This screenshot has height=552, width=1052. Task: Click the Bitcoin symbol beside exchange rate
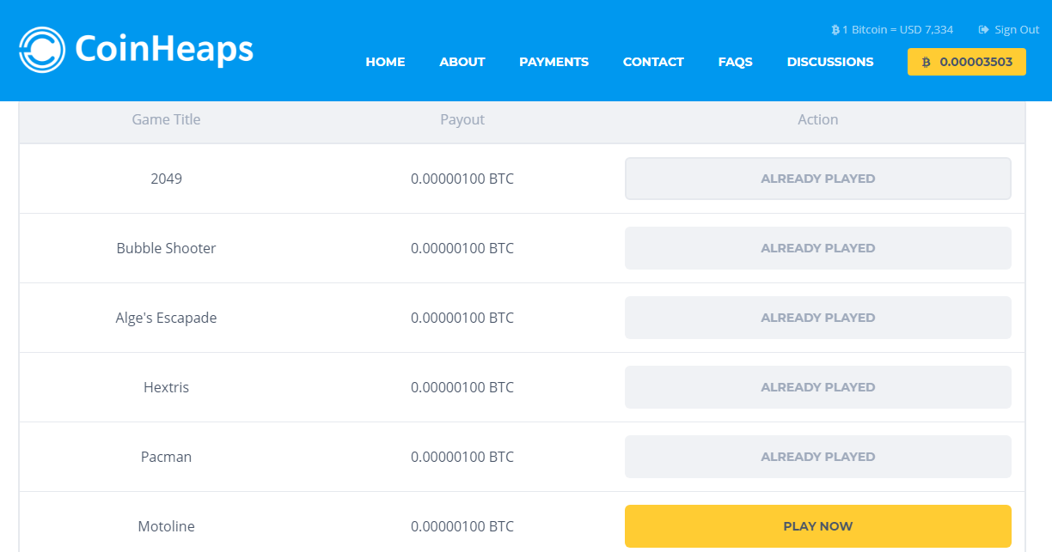[x=835, y=30]
